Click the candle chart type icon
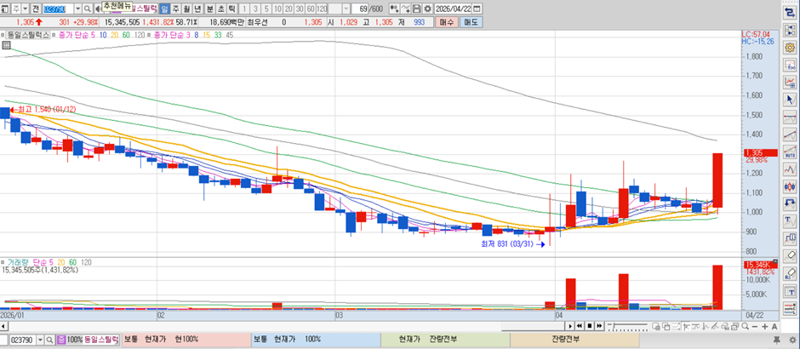Image resolution: width=800 pixels, height=349 pixels. coord(394,9)
